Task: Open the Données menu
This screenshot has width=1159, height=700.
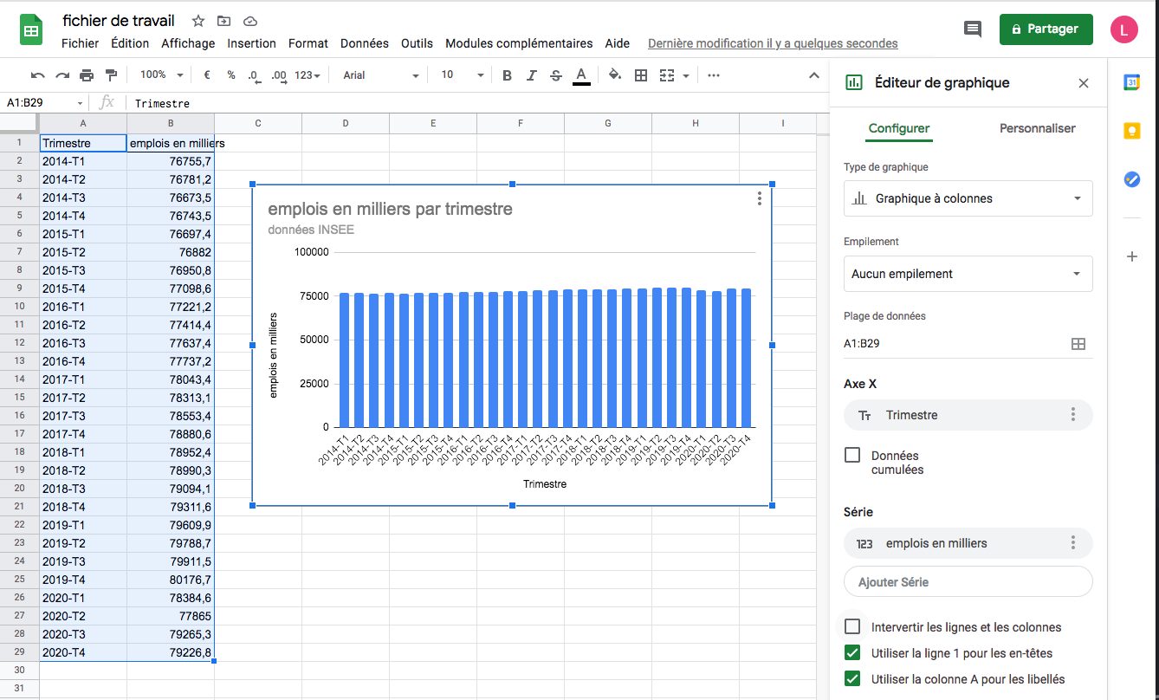Action: point(365,43)
